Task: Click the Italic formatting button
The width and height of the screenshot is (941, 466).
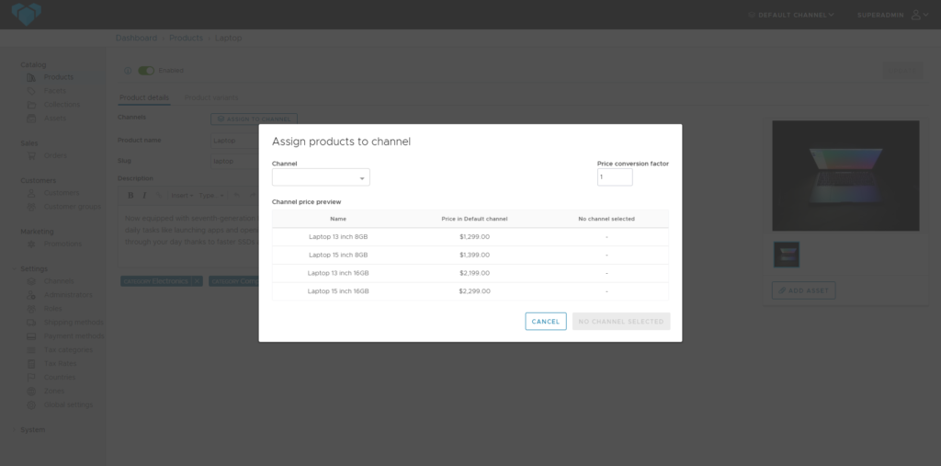Action: tap(144, 195)
